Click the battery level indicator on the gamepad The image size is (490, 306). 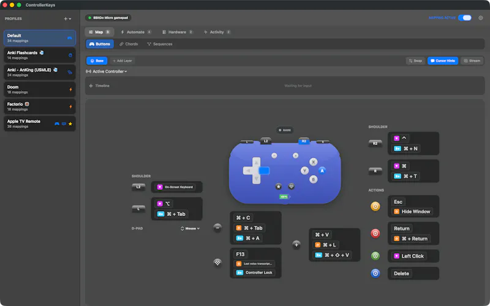coord(284,196)
